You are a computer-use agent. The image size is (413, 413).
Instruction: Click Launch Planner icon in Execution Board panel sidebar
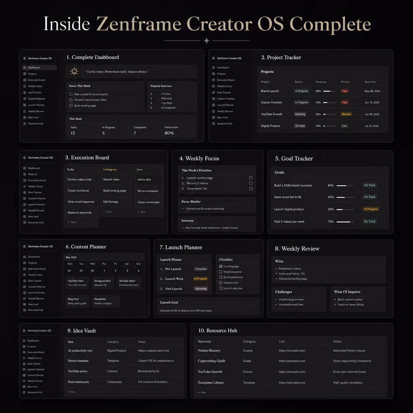coord(25,205)
